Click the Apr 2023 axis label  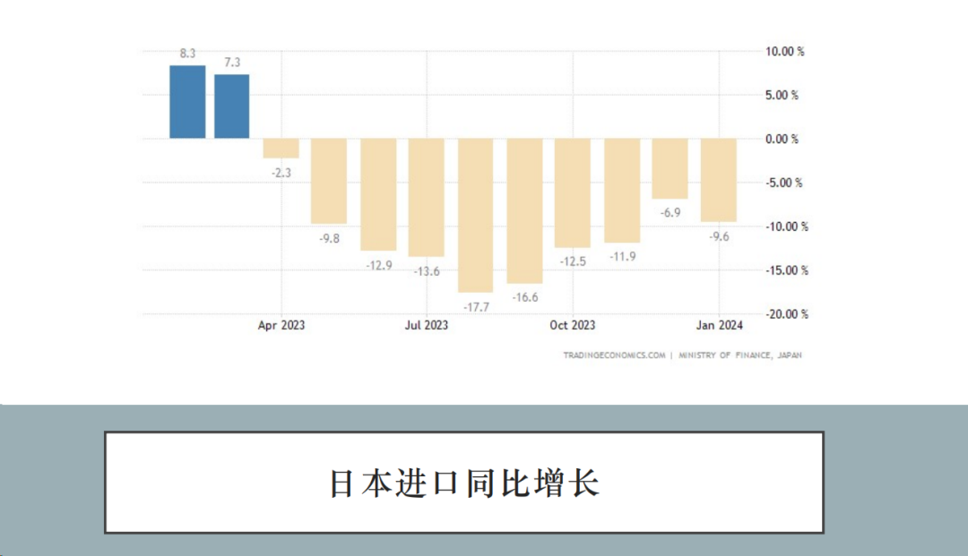point(281,326)
